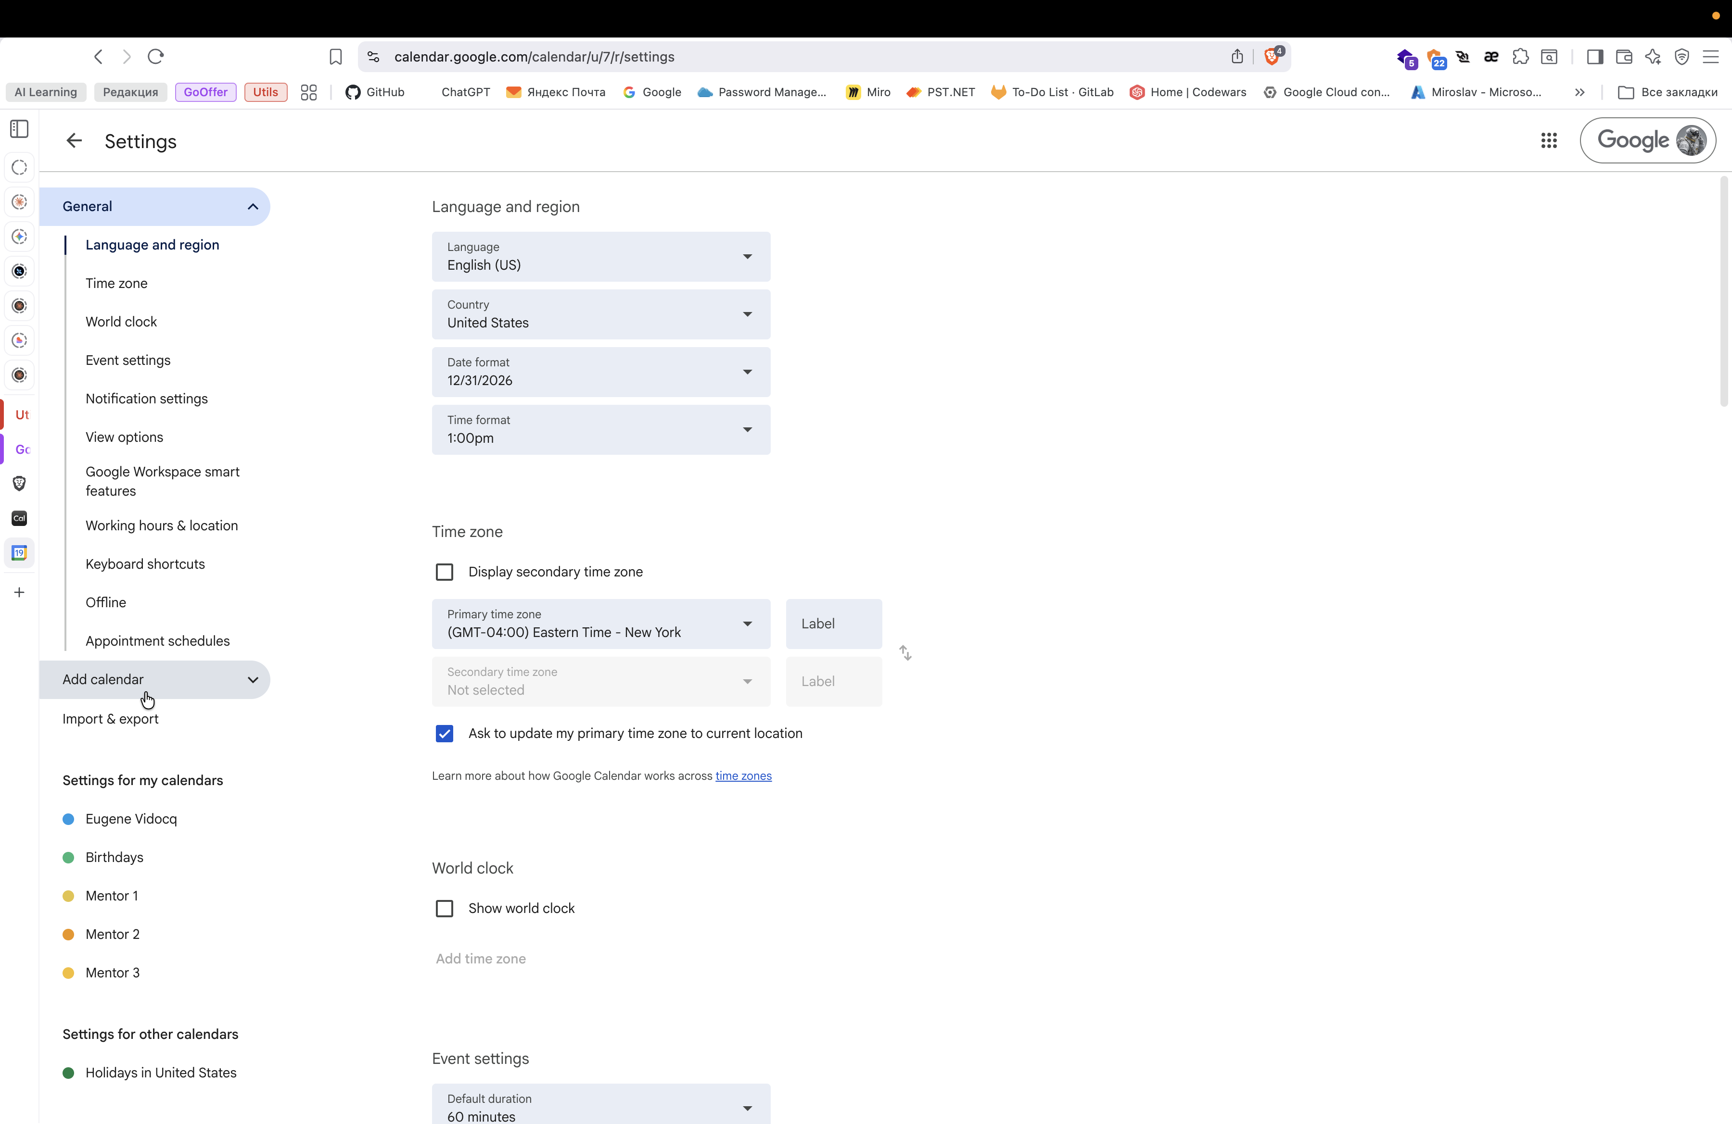This screenshot has height=1124, width=1732.
Task: Click Import & export
Action: (x=110, y=719)
